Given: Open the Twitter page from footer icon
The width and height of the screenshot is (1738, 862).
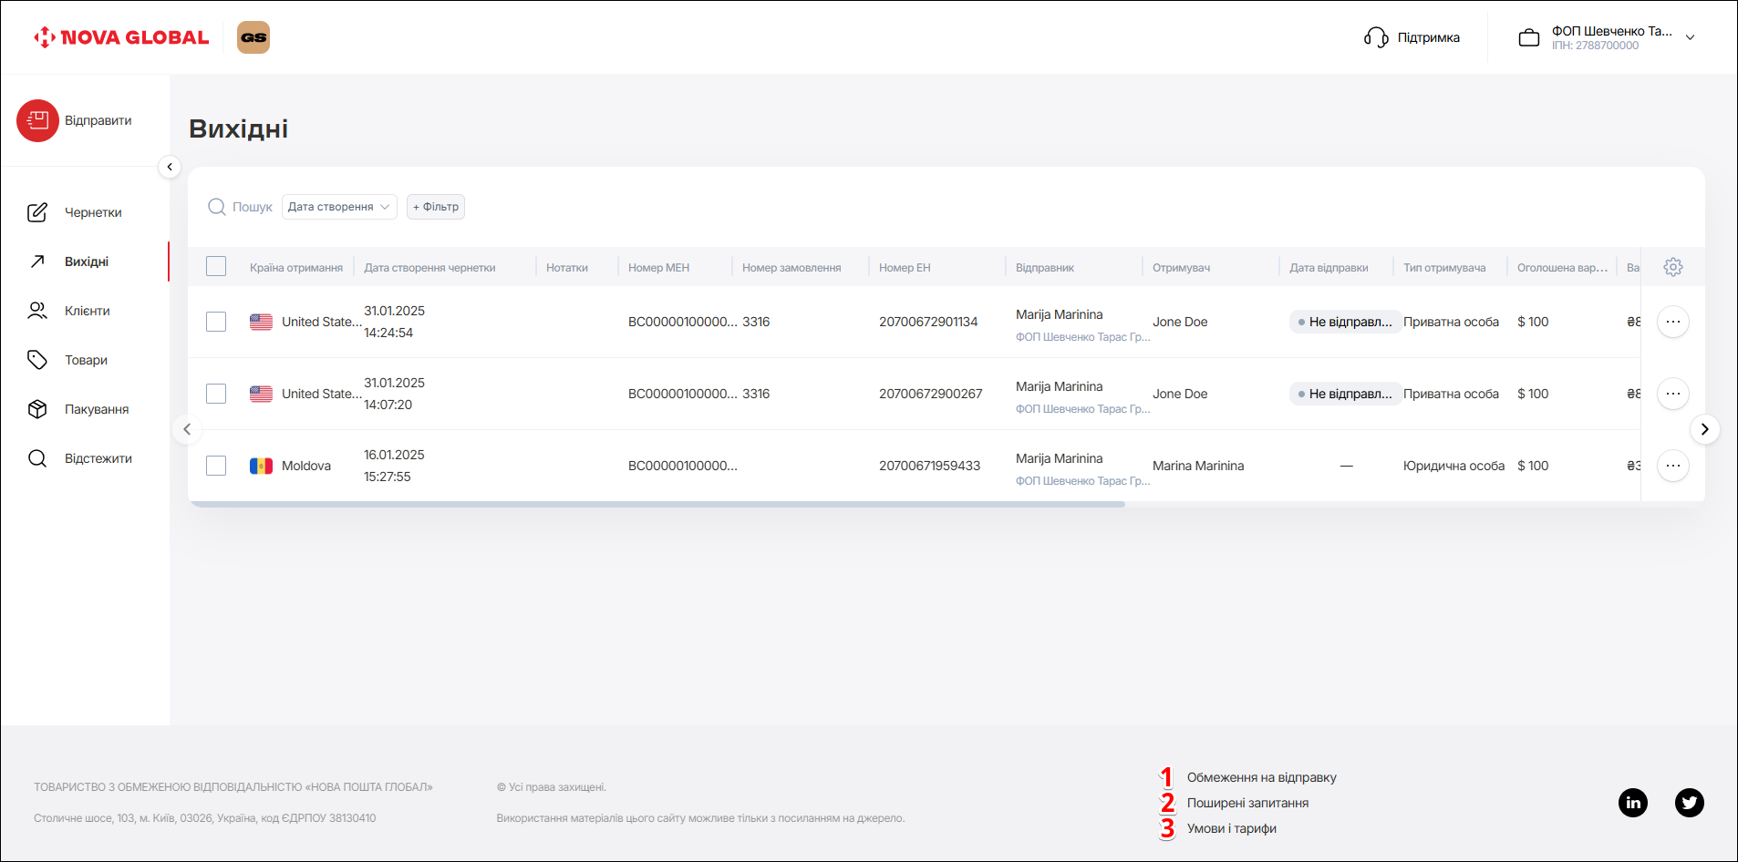Looking at the screenshot, I should pos(1689,803).
